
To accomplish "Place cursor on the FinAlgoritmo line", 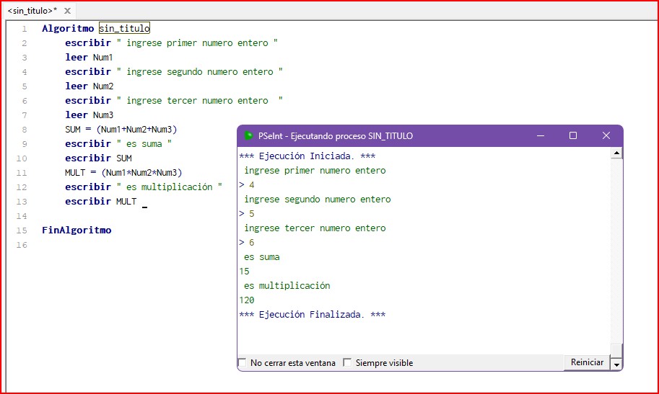I will coord(77,230).
